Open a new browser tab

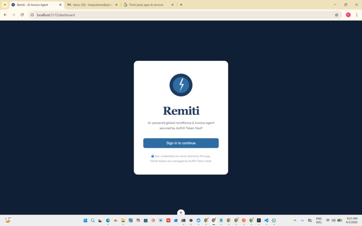181,4
